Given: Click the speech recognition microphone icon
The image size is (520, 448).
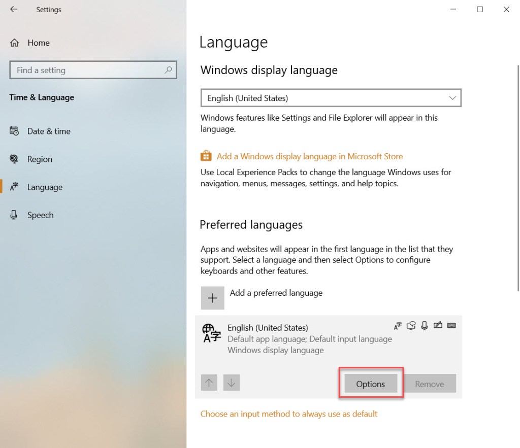Looking at the screenshot, I should click(x=424, y=325).
